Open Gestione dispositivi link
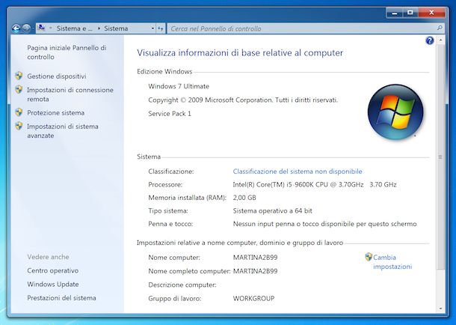 tap(57, 76)
